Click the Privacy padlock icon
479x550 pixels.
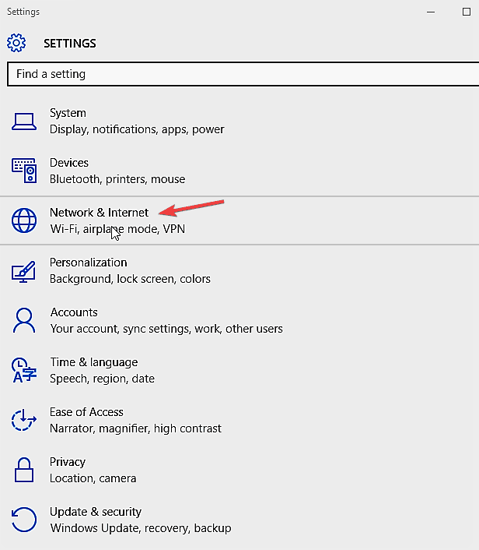click(24, 470)
